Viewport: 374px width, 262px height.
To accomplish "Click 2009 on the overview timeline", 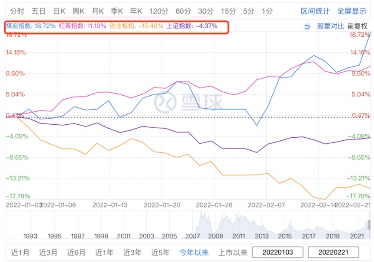I will (x=216, y=236).
